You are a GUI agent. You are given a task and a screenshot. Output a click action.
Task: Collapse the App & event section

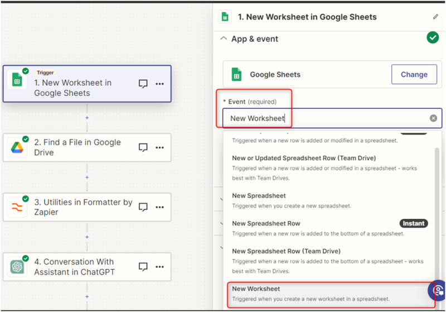point(224,39)
